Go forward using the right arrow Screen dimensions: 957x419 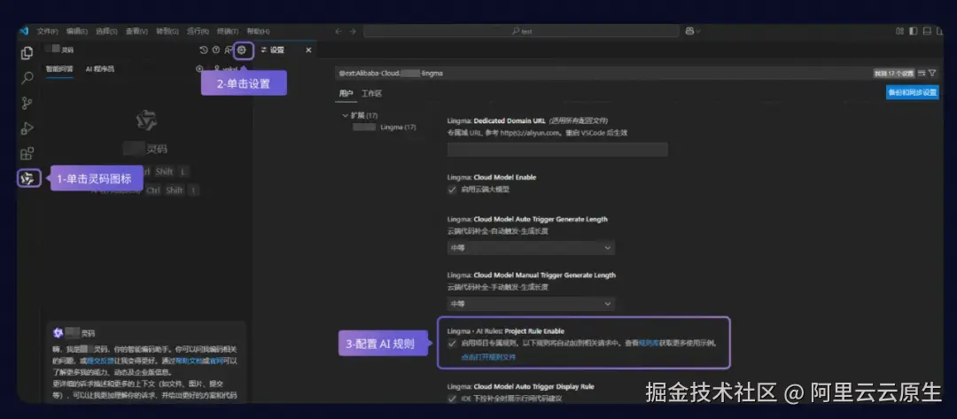point(353,31)
